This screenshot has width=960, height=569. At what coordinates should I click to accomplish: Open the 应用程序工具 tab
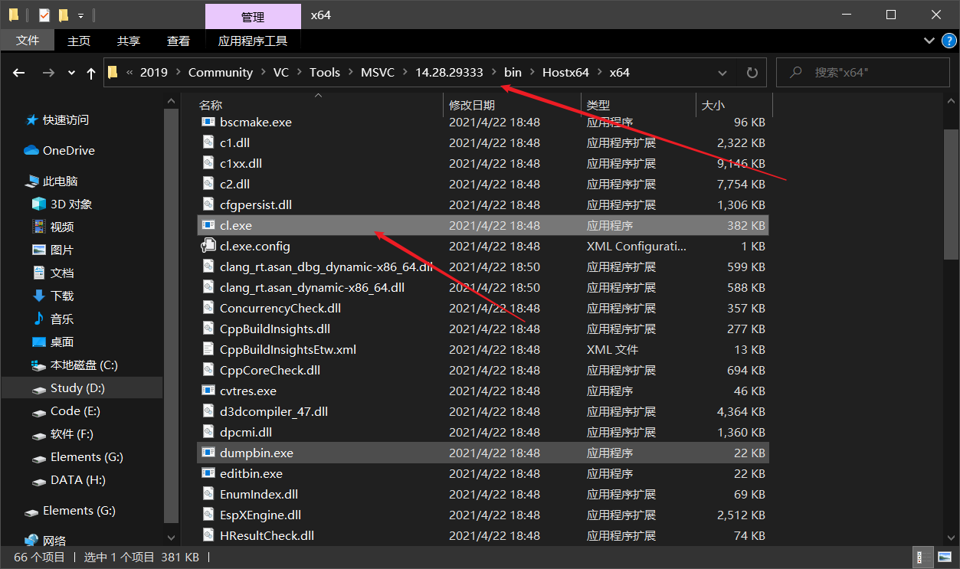[253, 41]
